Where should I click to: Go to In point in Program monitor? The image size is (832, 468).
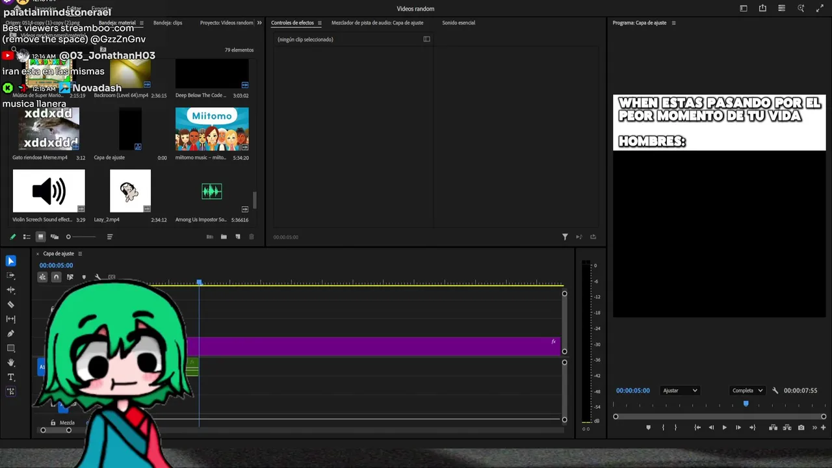coord(697,428)
